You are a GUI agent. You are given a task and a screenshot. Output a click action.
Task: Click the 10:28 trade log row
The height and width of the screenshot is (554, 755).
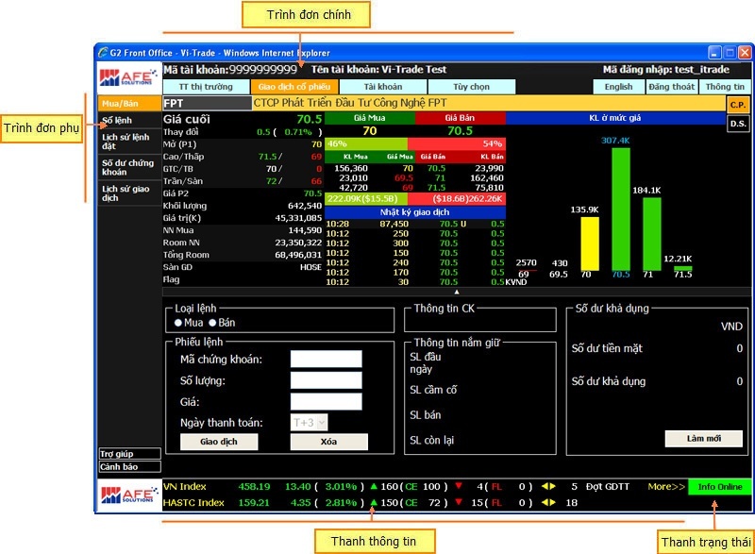pos(415,224)
